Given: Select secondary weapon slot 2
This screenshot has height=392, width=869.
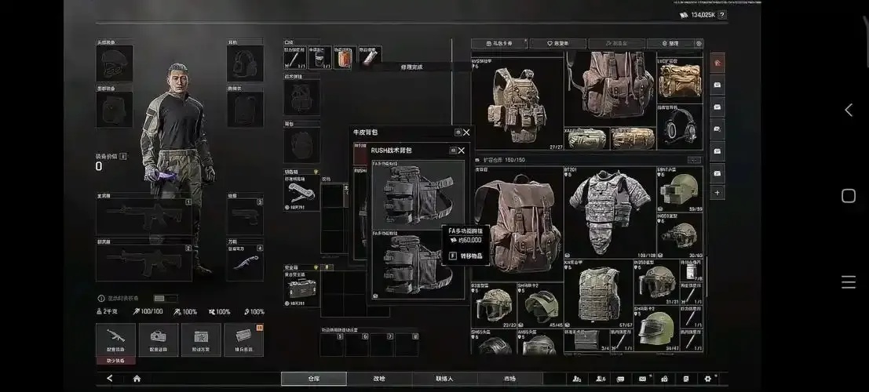Looking at the screenshot, I should (144, 263).
